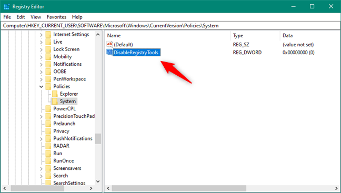The image size is (341, 193).
Task: Click the tree pane vertical scrollbar thumb
Action: tap(98, 139)
